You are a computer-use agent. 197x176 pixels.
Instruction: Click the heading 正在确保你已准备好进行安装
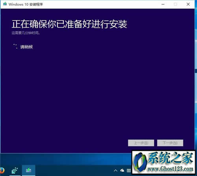(x=69, y=24)
